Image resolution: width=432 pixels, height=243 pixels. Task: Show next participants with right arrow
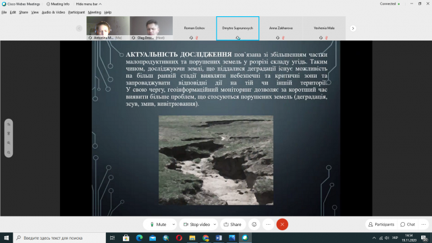[x=353, y=28]
